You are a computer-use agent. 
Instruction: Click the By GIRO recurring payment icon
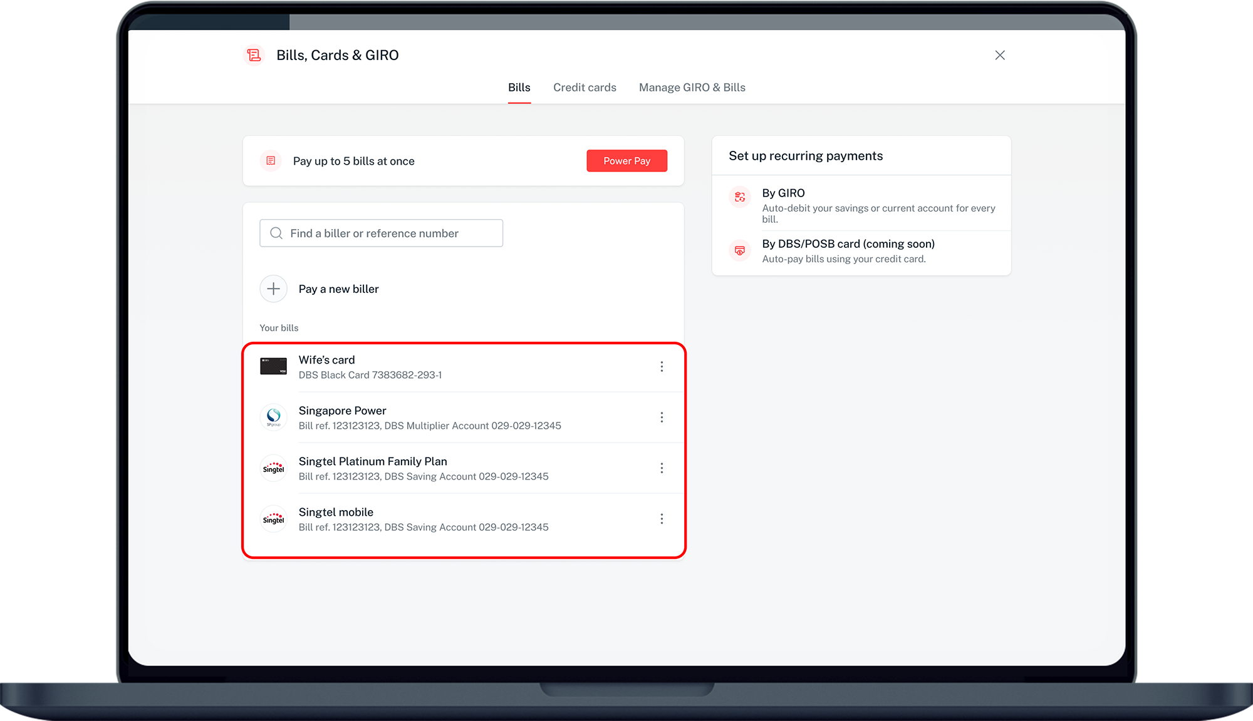(740, 197)
